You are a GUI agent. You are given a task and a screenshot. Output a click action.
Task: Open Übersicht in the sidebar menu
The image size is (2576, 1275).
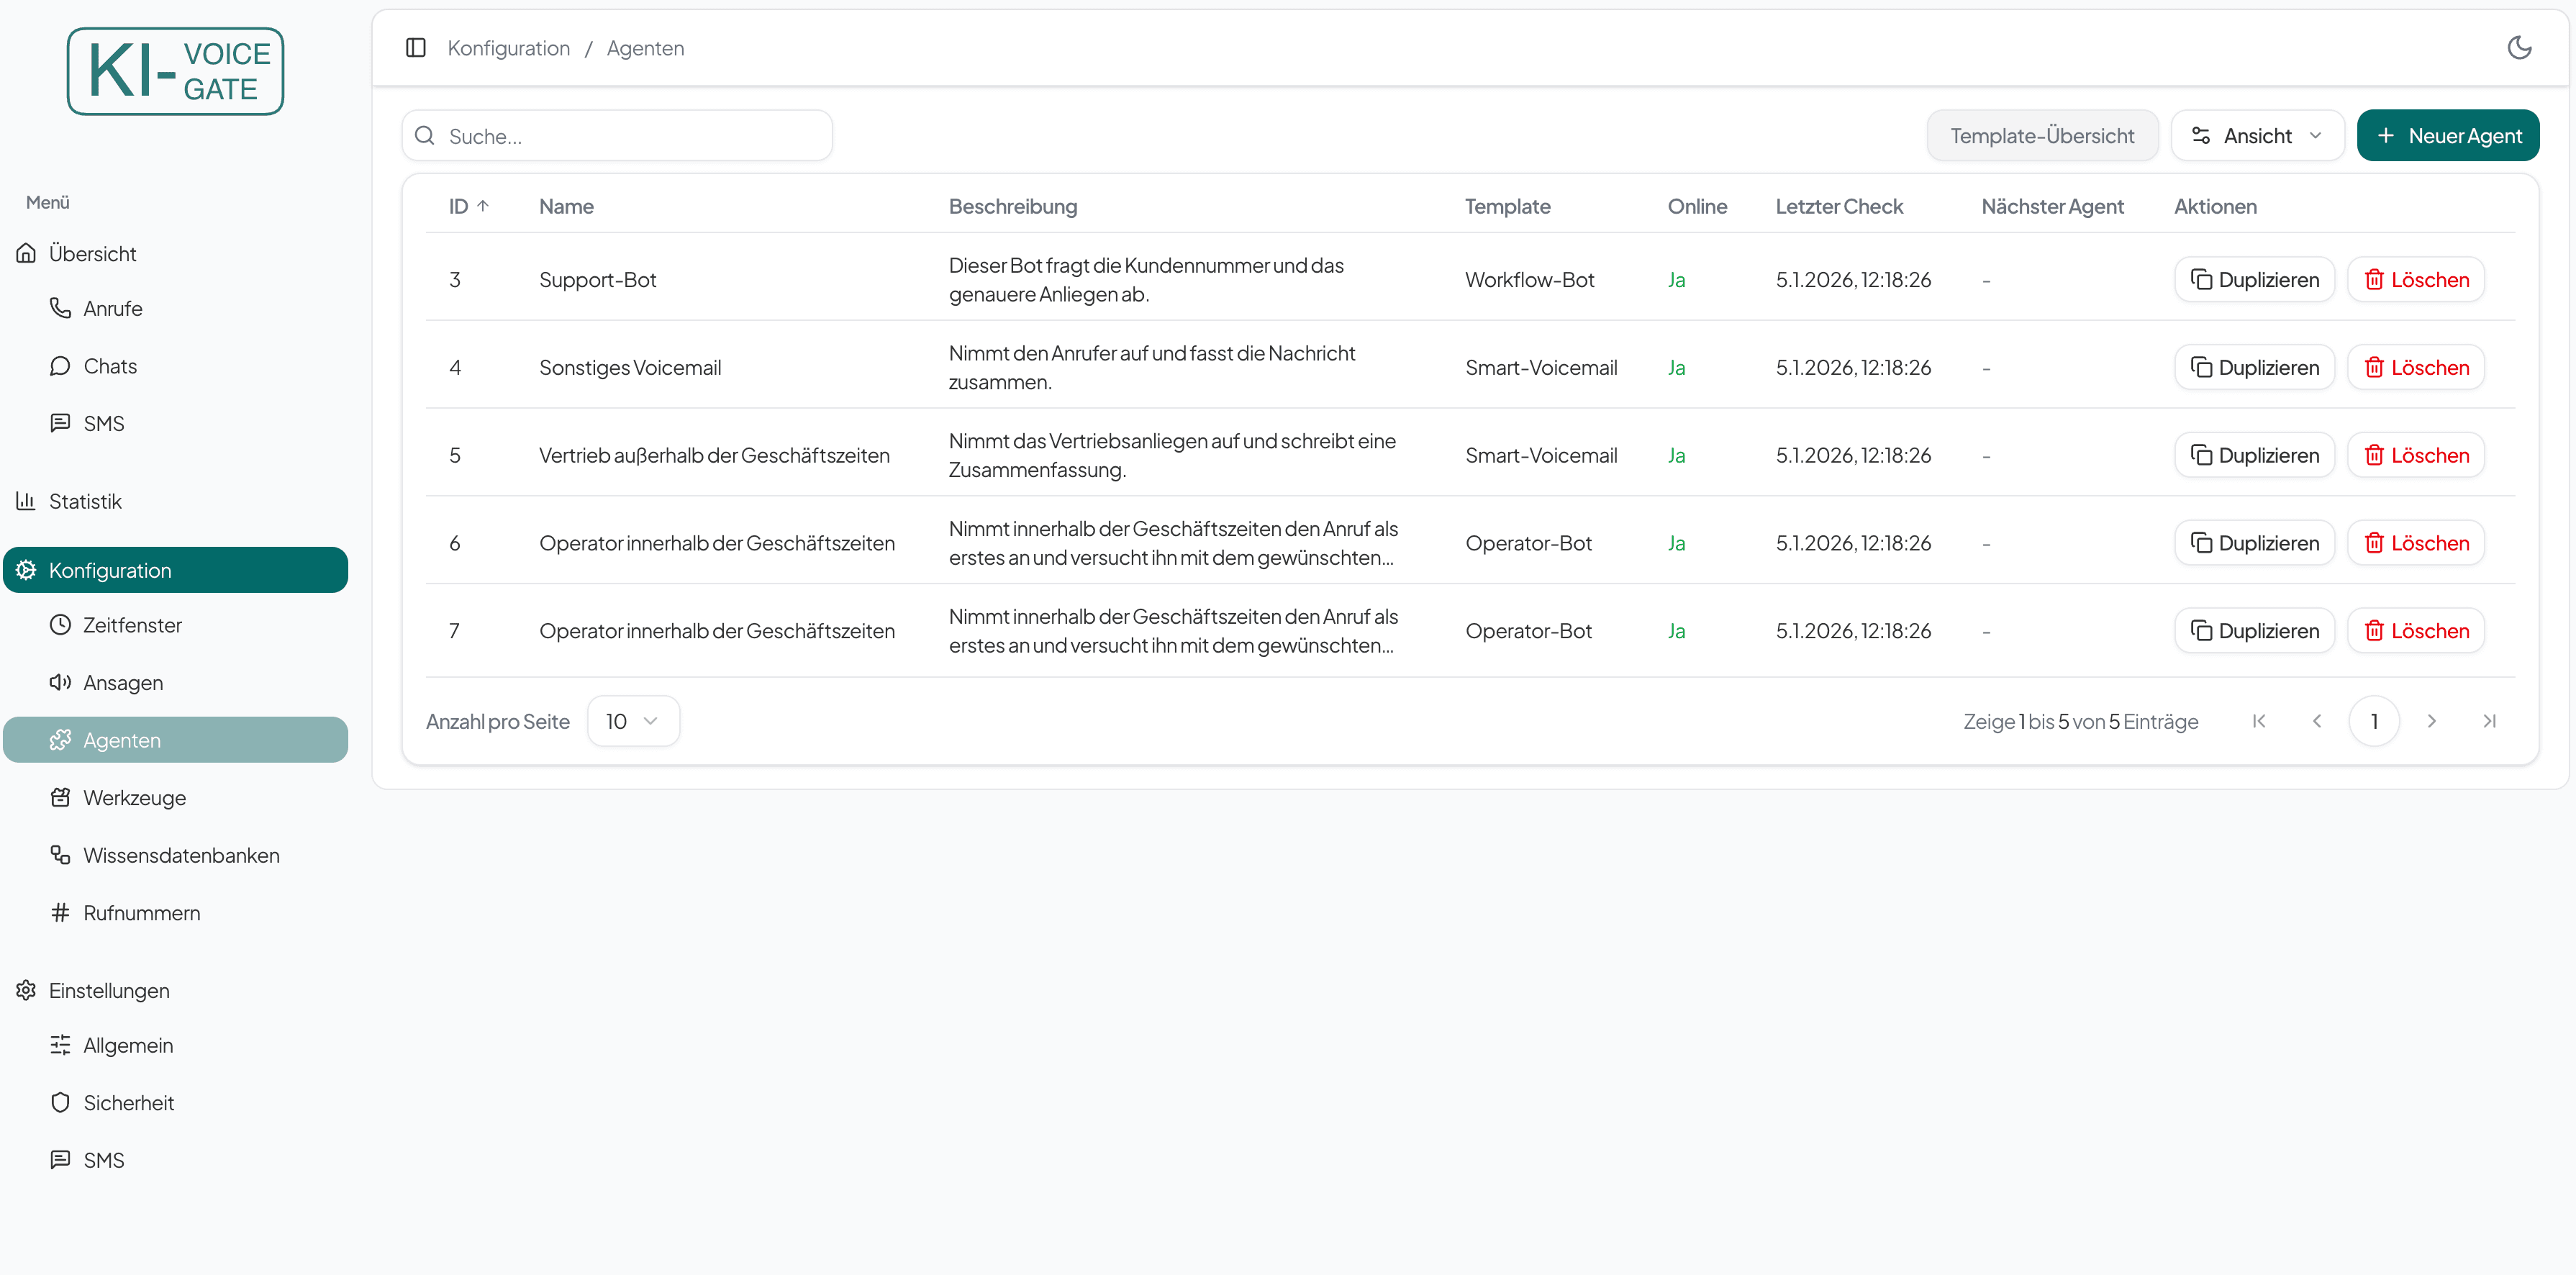pos(92,254)
